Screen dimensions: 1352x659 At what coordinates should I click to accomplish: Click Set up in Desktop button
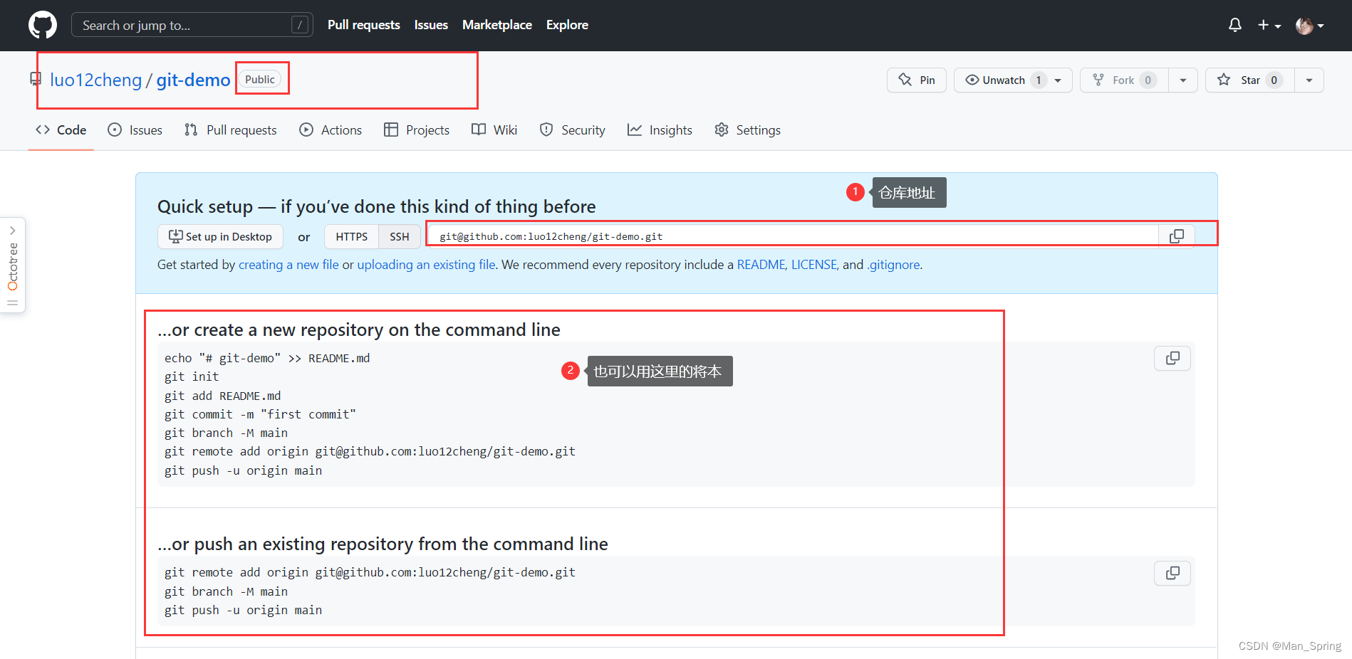pyautogui.click(x=220, y=236)
